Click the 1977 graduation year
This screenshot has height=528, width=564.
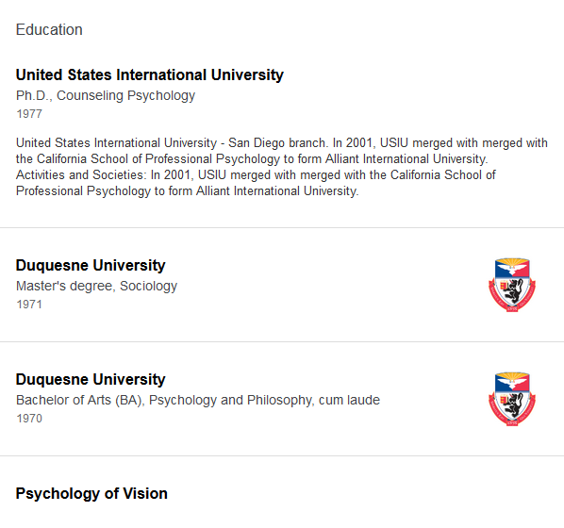click(x=29, y=114)
